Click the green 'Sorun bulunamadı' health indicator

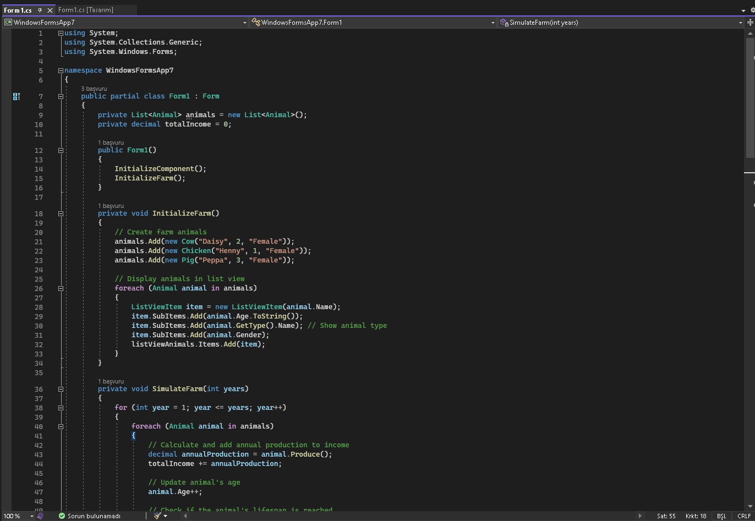(90, 516)
